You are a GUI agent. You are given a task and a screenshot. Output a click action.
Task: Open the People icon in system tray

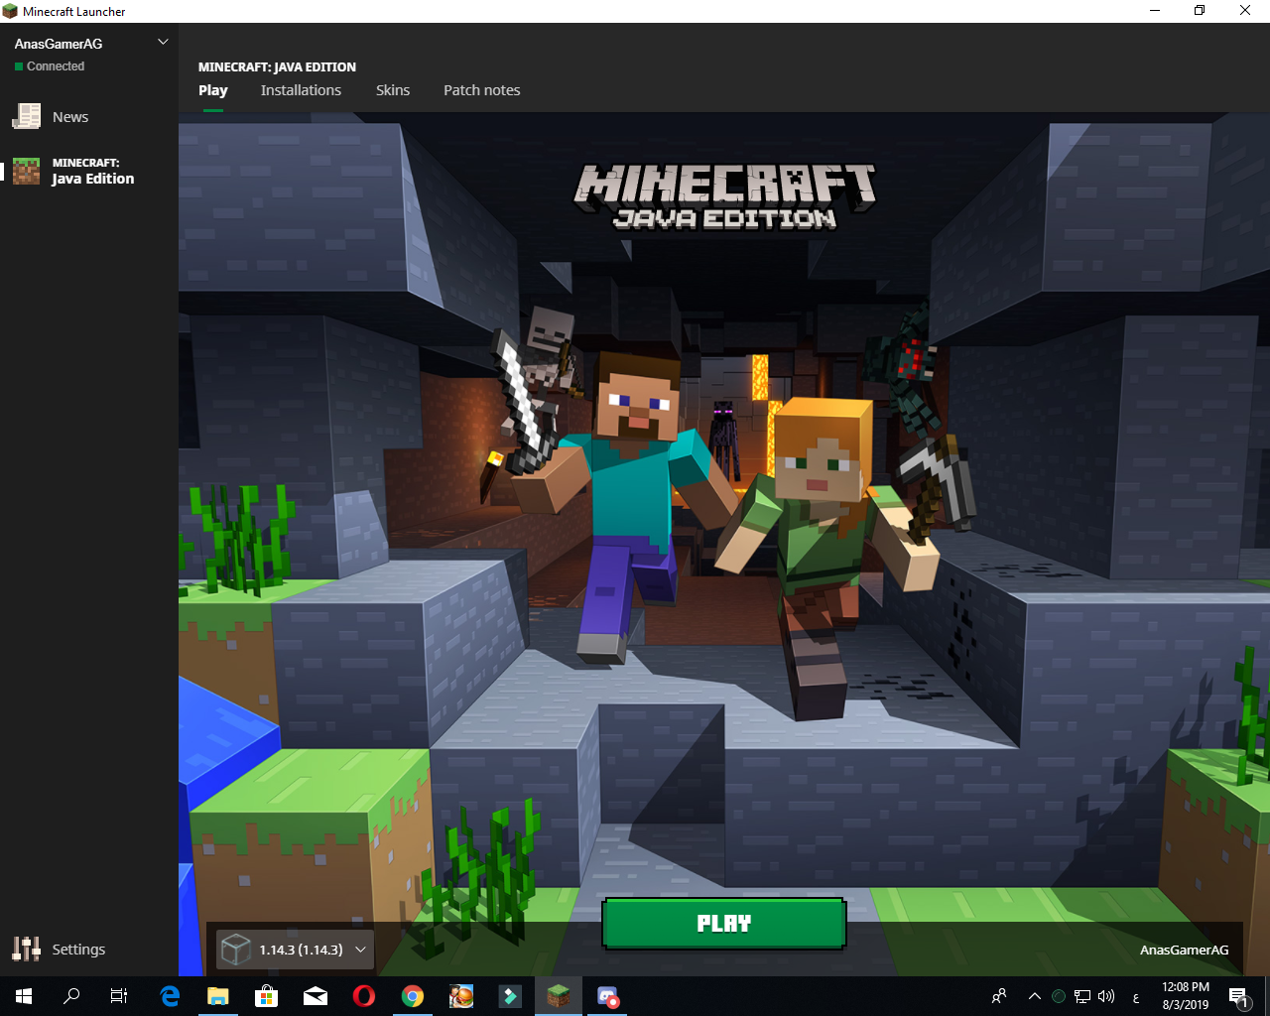click(999, 996)
